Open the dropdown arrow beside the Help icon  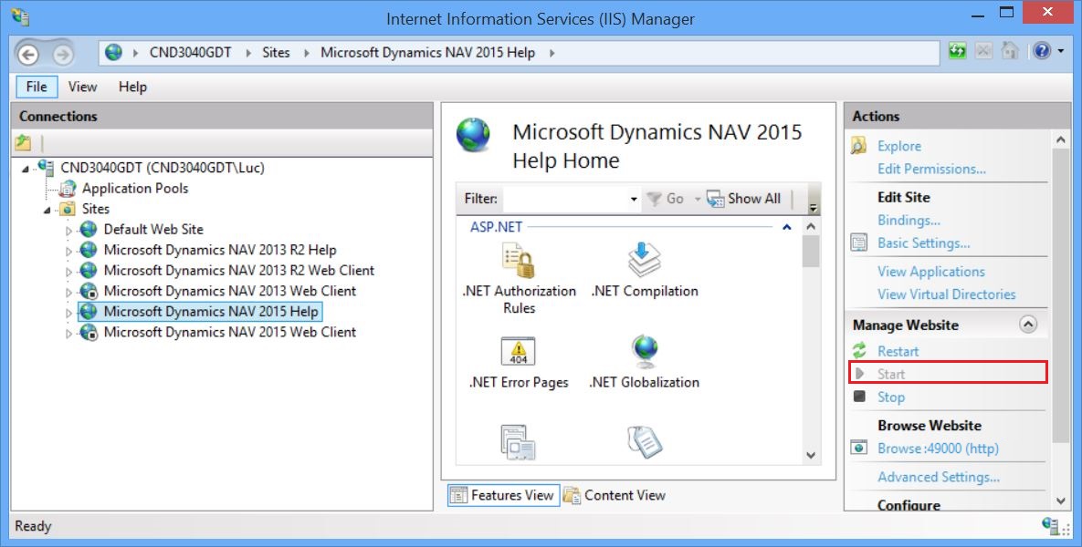coord(1061,52)
